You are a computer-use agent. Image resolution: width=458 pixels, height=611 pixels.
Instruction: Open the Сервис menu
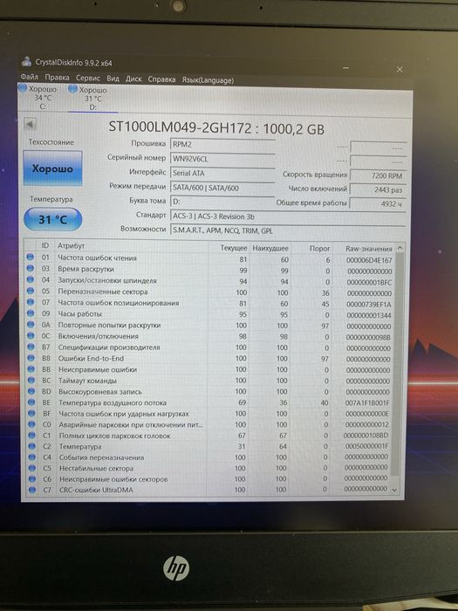point(88,78)
